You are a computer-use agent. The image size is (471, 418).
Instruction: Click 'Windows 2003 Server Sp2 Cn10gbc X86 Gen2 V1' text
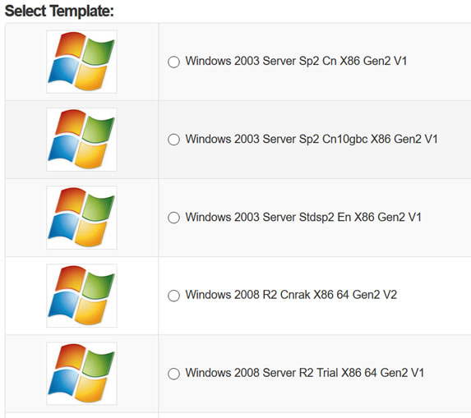click(312, 140)
